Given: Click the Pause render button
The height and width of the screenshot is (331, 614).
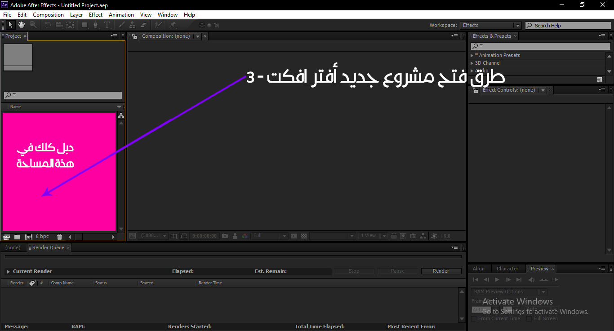Looking at the screenshot, I should coord(398,271).
